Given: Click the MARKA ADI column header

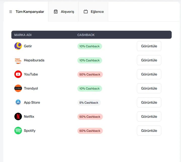Looking at the screenshot, I should pyautogui.click(x=23, y=35).
